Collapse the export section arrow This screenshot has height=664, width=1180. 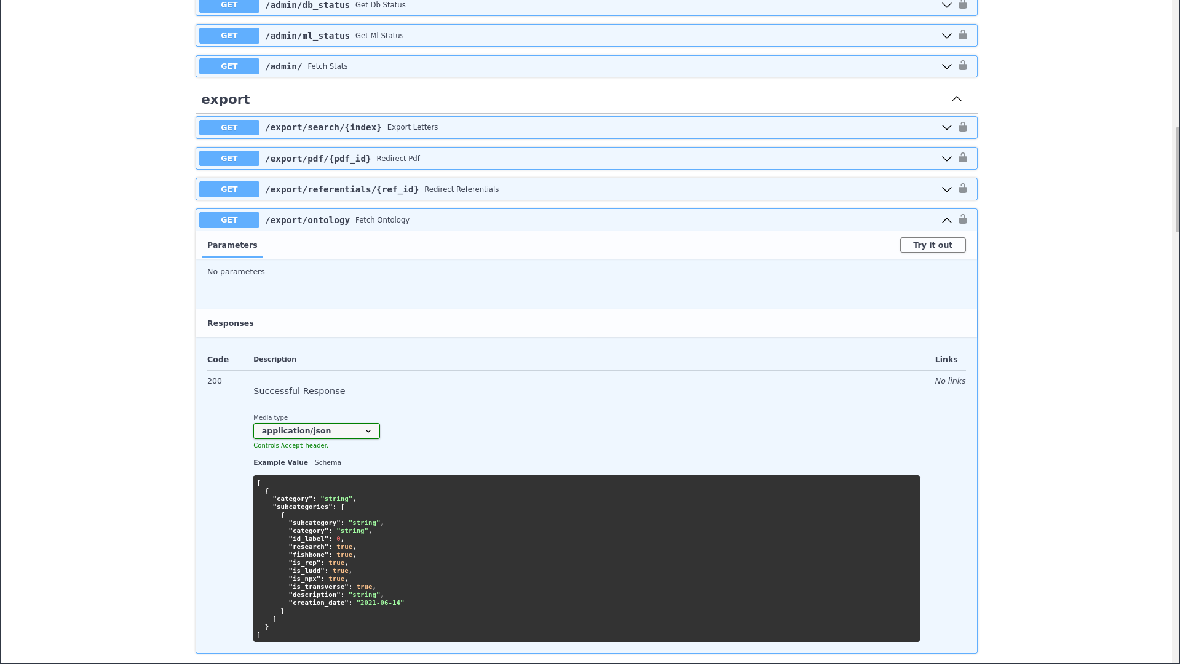(x=957, y=99)
